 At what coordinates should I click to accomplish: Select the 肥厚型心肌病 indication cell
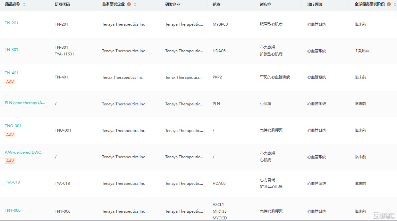tap(271, 24)
